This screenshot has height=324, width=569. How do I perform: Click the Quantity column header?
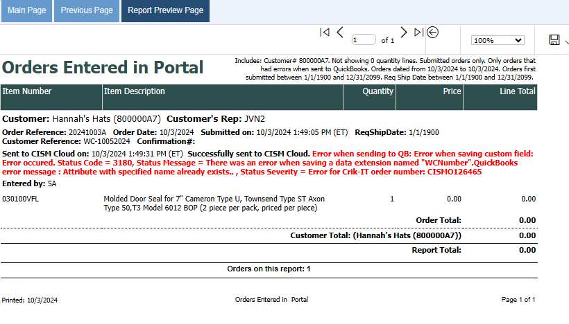pos(377,91)
